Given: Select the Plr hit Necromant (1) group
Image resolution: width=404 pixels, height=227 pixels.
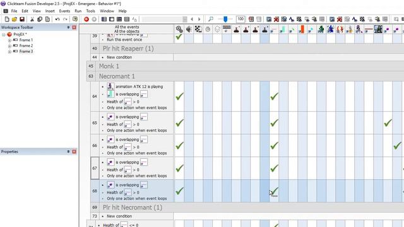Looking at the screenshot, I should (x=133, y=207).
